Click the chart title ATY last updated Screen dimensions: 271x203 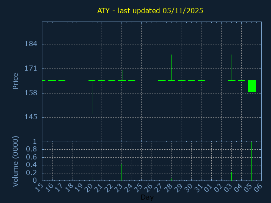pos(150,11)
